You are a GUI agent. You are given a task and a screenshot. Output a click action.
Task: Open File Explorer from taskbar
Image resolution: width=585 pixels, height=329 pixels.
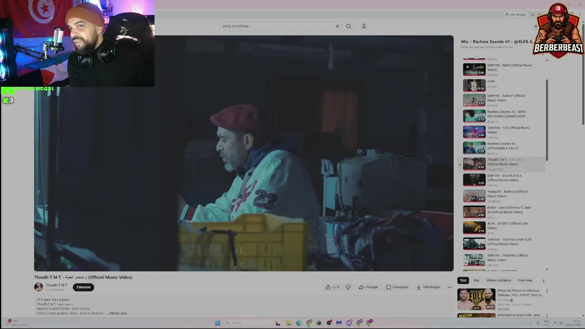(x=288, y=323)
